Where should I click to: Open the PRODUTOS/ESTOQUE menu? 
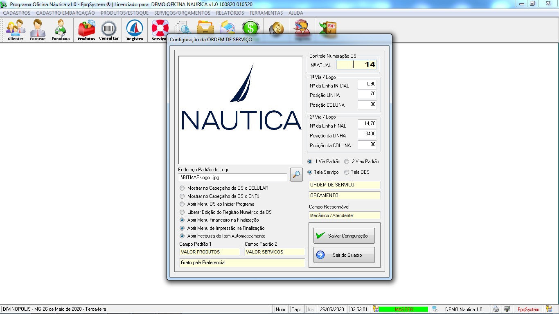(125, 13)
